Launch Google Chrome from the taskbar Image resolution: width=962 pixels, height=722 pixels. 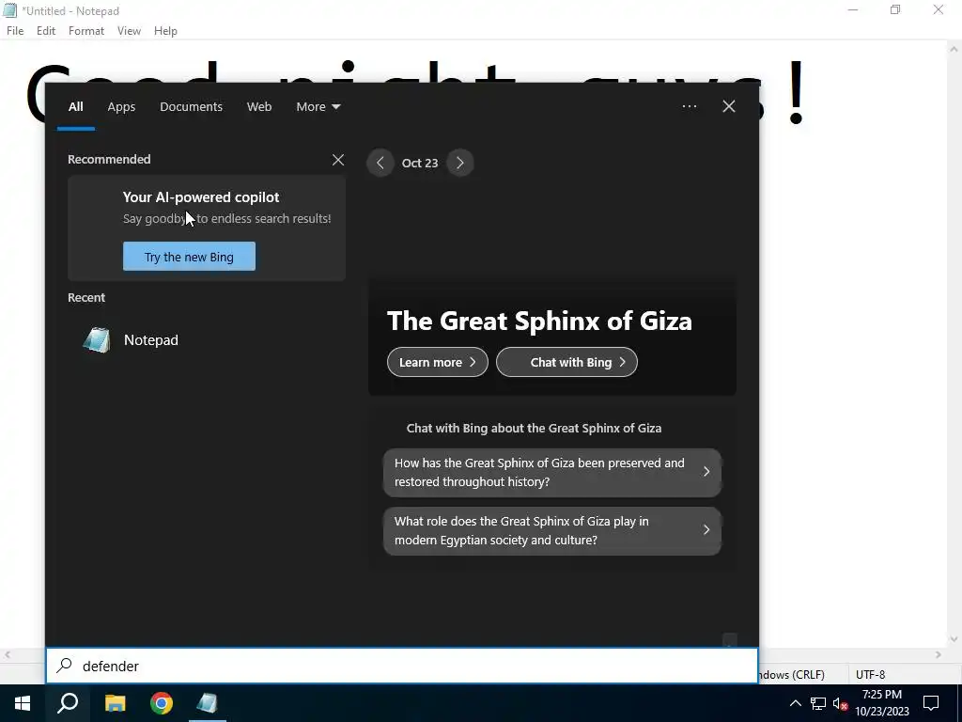click(x=162, y=703)
